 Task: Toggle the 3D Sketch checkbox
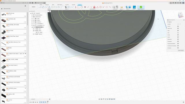click(x=178, y=48)
